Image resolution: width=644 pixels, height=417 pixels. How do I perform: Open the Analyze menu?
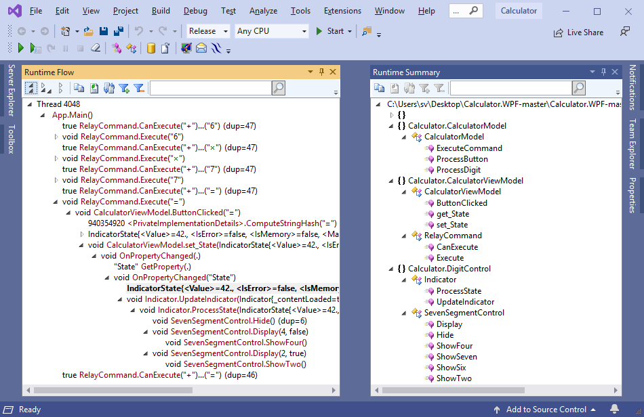pos(263,11)
